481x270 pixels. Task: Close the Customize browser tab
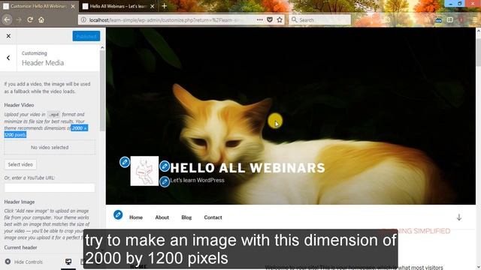point(73,6)
